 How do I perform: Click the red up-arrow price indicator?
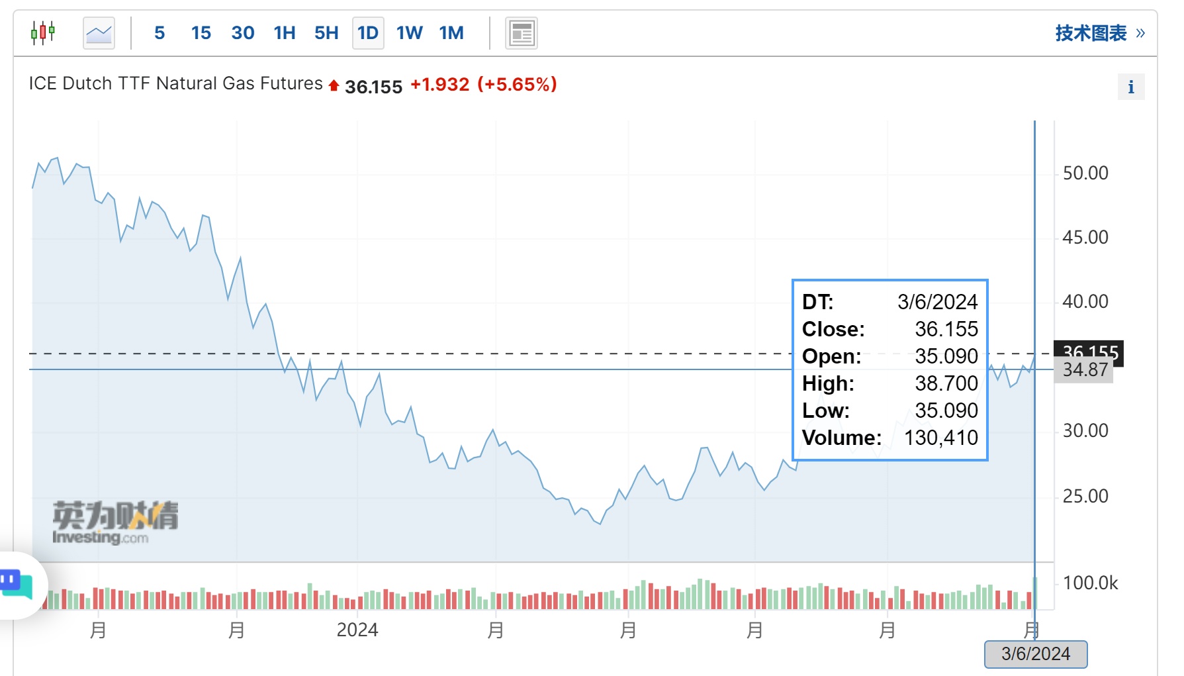[334, 85]
